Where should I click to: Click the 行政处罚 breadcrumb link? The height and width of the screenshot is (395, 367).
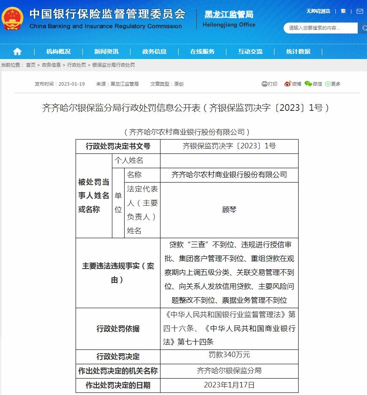point(76,65)
